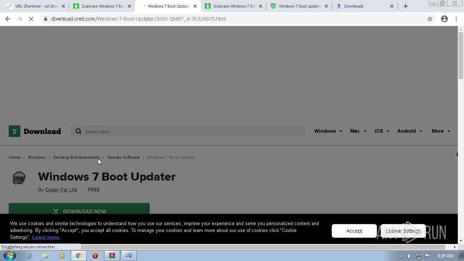Screen dimensions: 464x261
Task: Open Windows Explorer folder in taskbar
Action: [45, 256]
